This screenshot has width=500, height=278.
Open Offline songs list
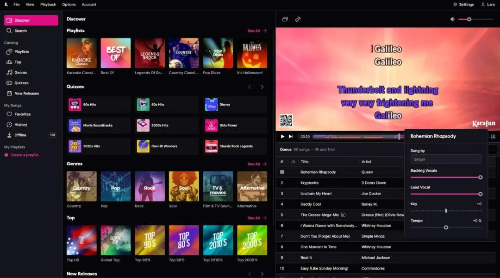click(x=31, y=135)
